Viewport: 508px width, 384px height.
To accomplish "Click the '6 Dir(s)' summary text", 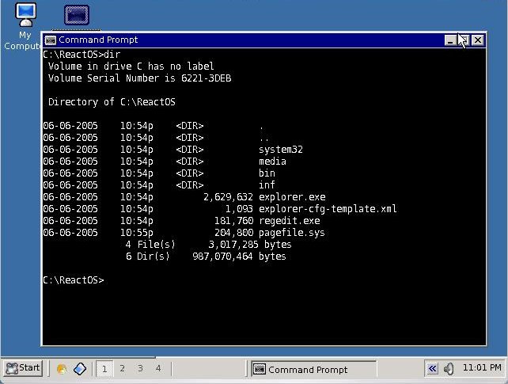I will tap(147, 257).
